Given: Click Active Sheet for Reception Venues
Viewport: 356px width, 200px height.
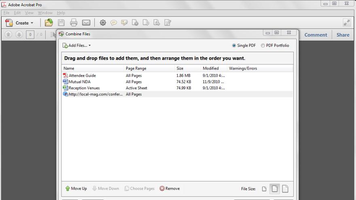Looking at the screenshot, I should click(136, 88).
